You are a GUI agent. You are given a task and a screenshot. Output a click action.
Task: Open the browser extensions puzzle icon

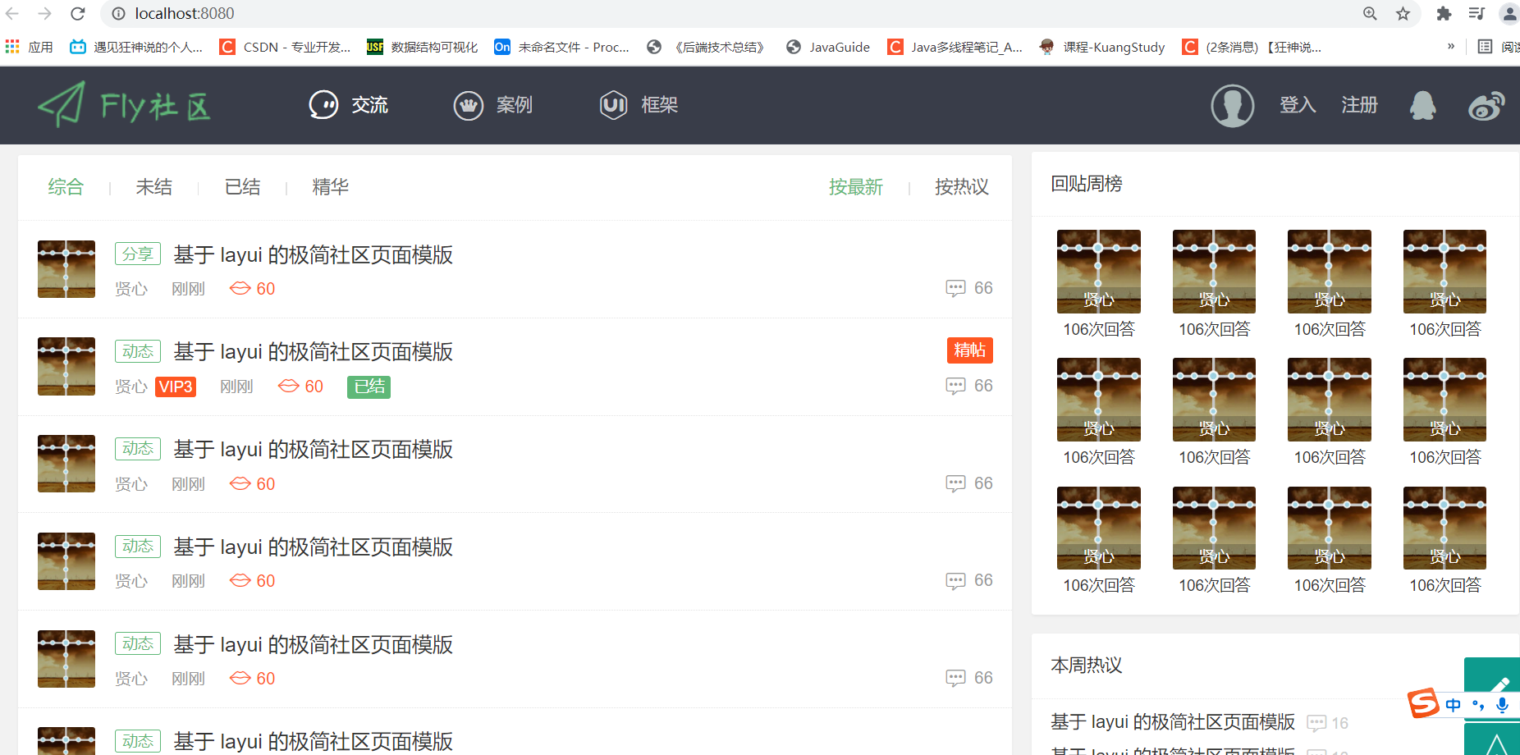coord(1444,13)
